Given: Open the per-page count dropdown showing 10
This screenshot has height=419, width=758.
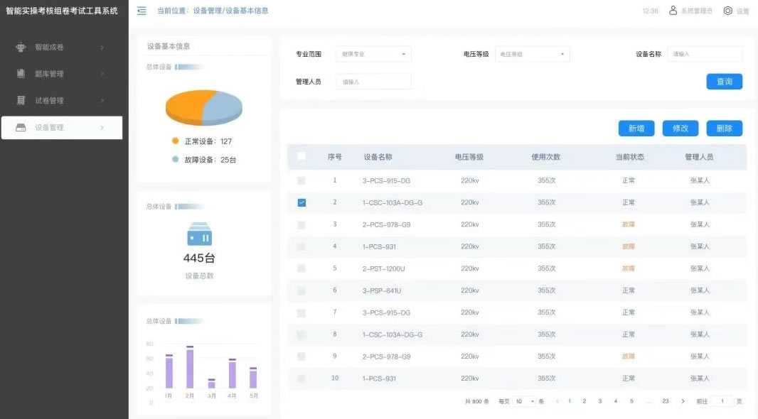Looking at the screenshot, I should click(x=525, y=401).
